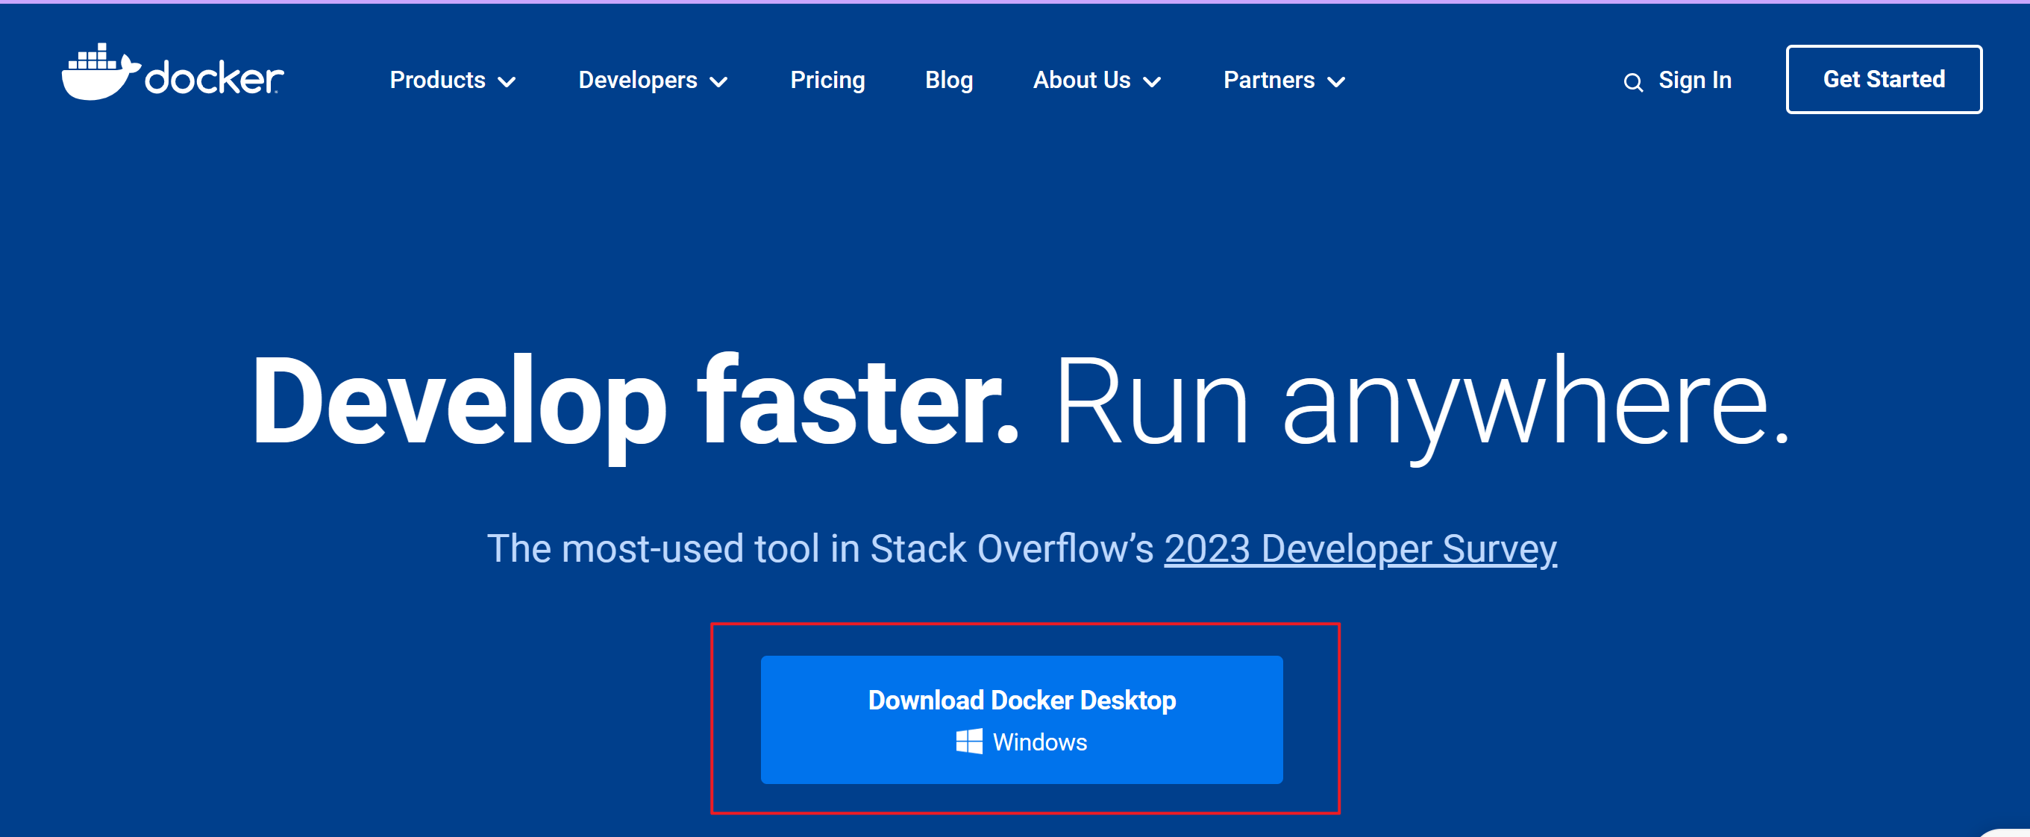Open the About Us menu
2030x837 pixels.
(x=1082, y=80)
